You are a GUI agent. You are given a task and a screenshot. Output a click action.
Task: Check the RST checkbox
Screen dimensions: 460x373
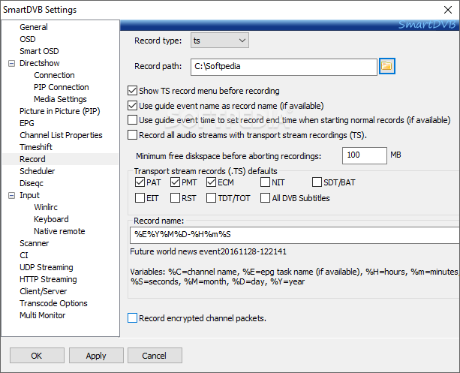175,198
